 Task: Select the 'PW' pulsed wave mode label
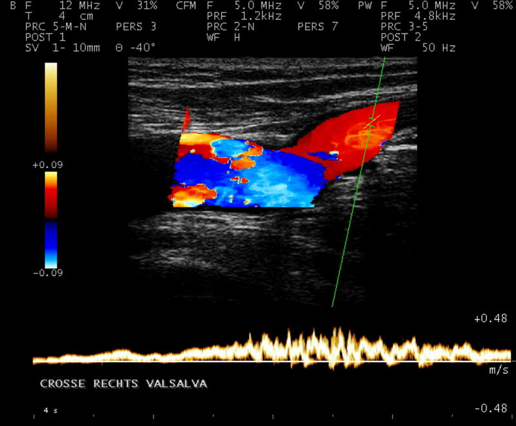(364, 6)
